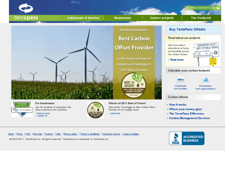
Task: Click the Dorchester County landfill sign image
Action: (206, 54)
